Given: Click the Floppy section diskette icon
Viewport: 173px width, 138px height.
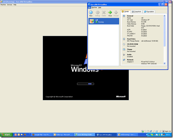Looking at the screenshot, I should [124, 50].
